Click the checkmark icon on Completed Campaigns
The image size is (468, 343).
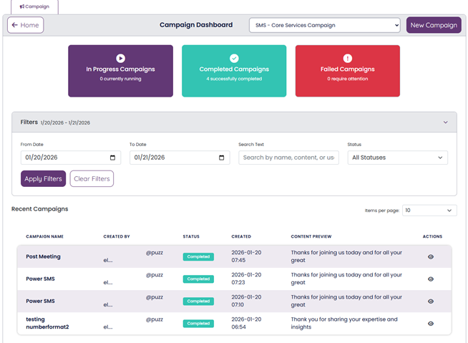point(234,58)
